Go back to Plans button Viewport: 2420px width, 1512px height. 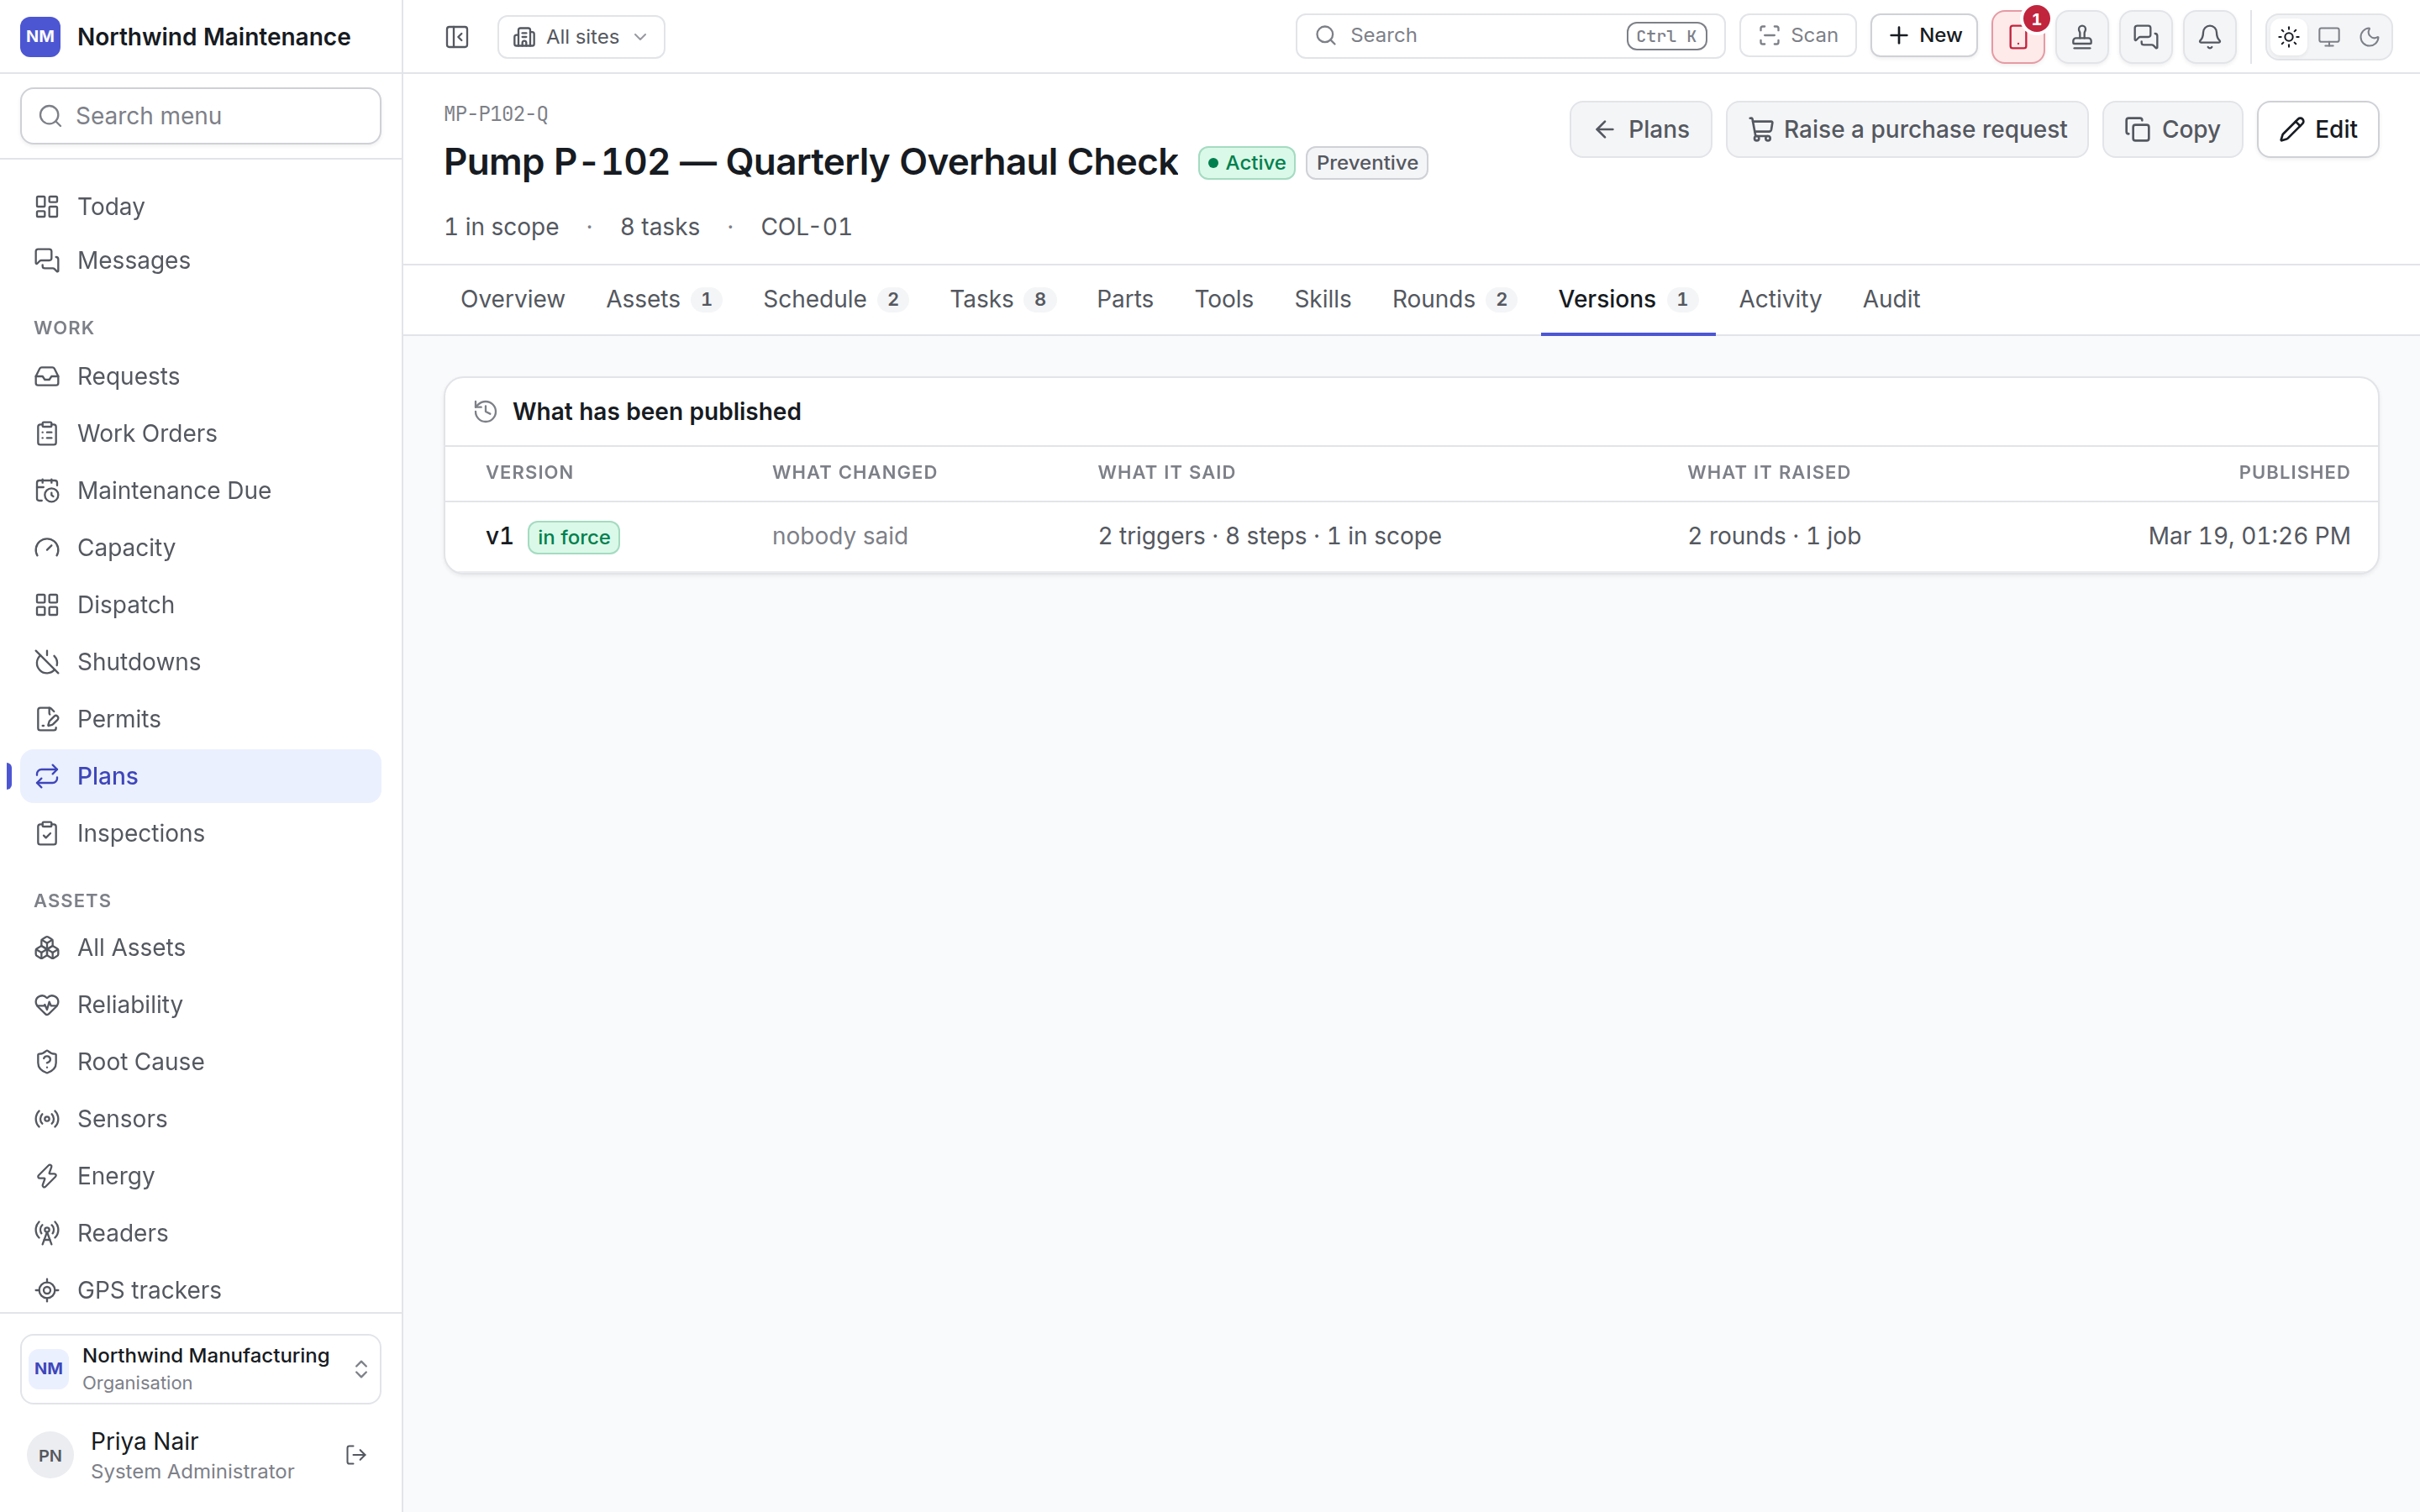1640,129
